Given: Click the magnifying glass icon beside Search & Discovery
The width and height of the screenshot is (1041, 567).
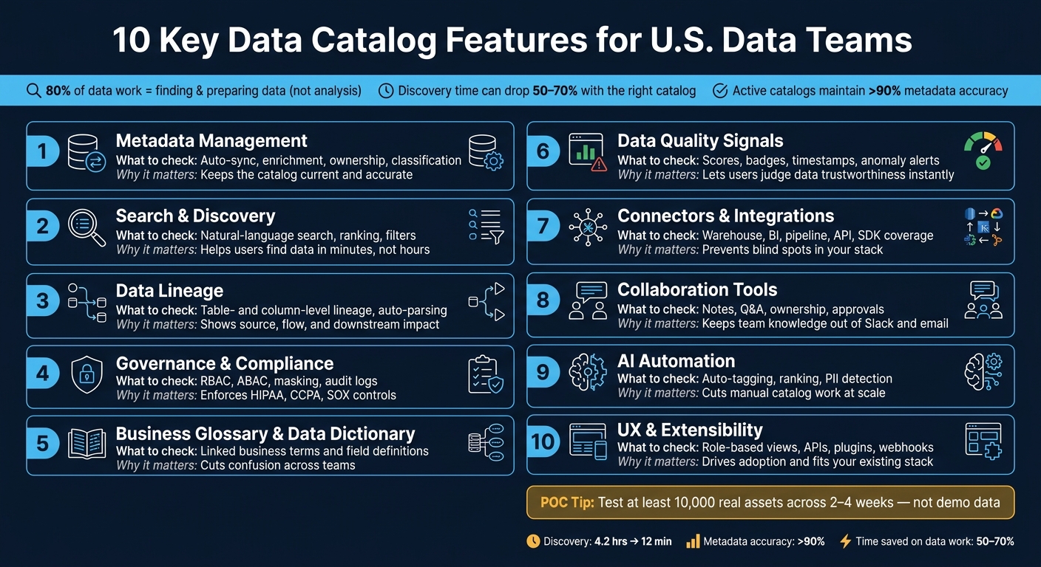Looking at the screenshot, I should point(87,227).
